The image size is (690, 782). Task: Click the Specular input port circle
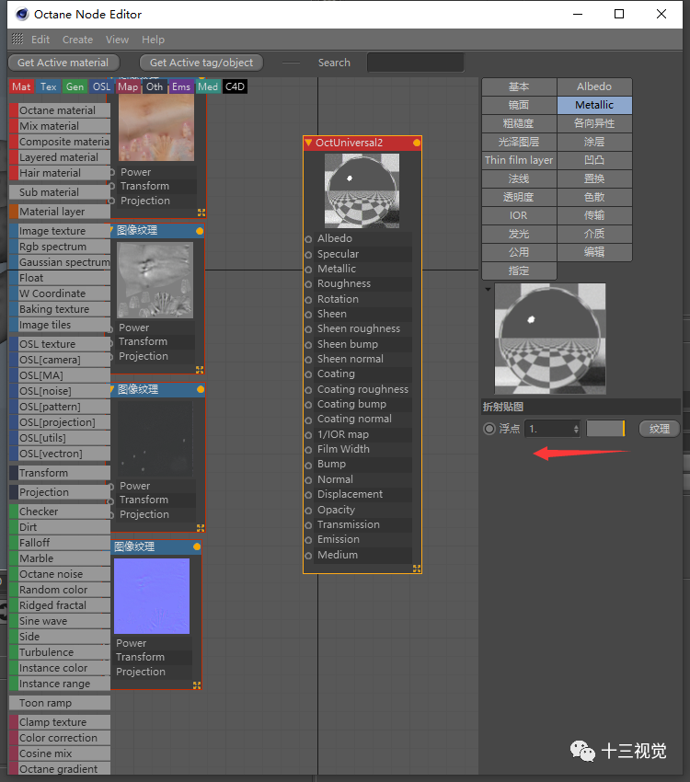tap(308, 255)
